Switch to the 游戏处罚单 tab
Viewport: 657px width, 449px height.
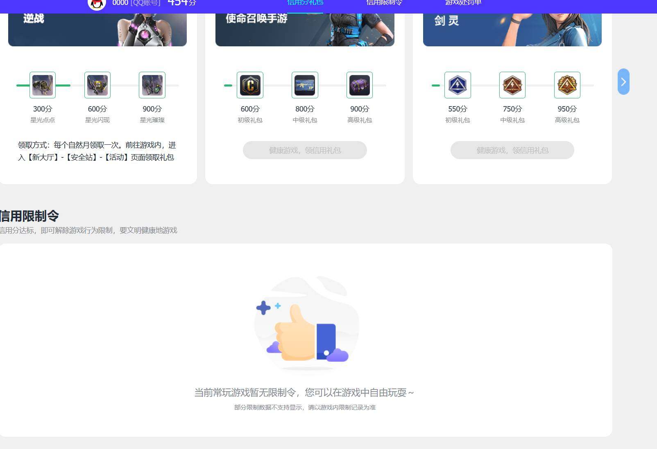click(463, 3)
